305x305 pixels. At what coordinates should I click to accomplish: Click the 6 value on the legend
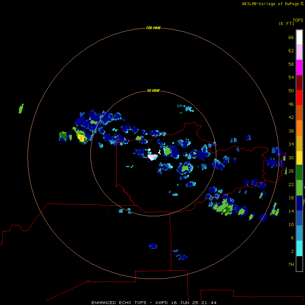tap(292, 238)
